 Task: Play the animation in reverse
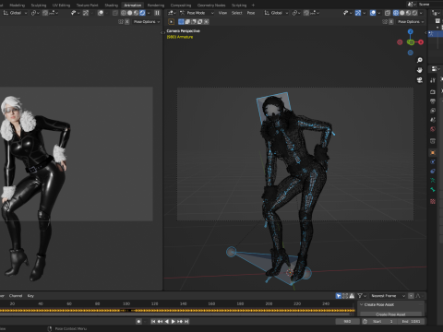(166, 321)
